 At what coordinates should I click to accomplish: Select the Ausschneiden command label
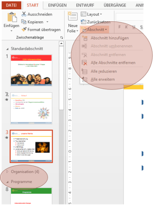[40, 14]
